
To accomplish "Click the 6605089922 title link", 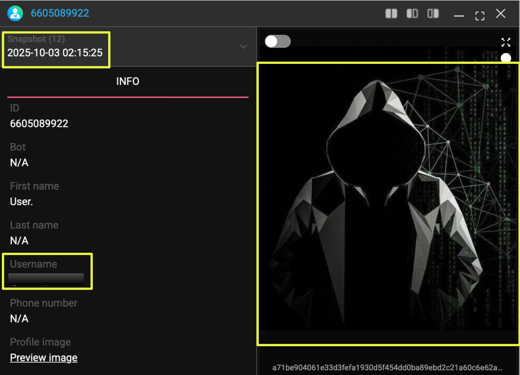I will tap(60, 13).
